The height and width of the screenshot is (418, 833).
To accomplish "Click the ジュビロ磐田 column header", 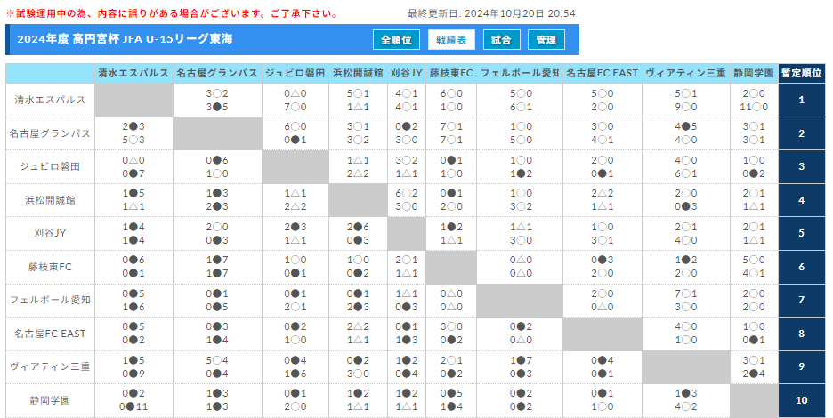I will tap(295, 73).
